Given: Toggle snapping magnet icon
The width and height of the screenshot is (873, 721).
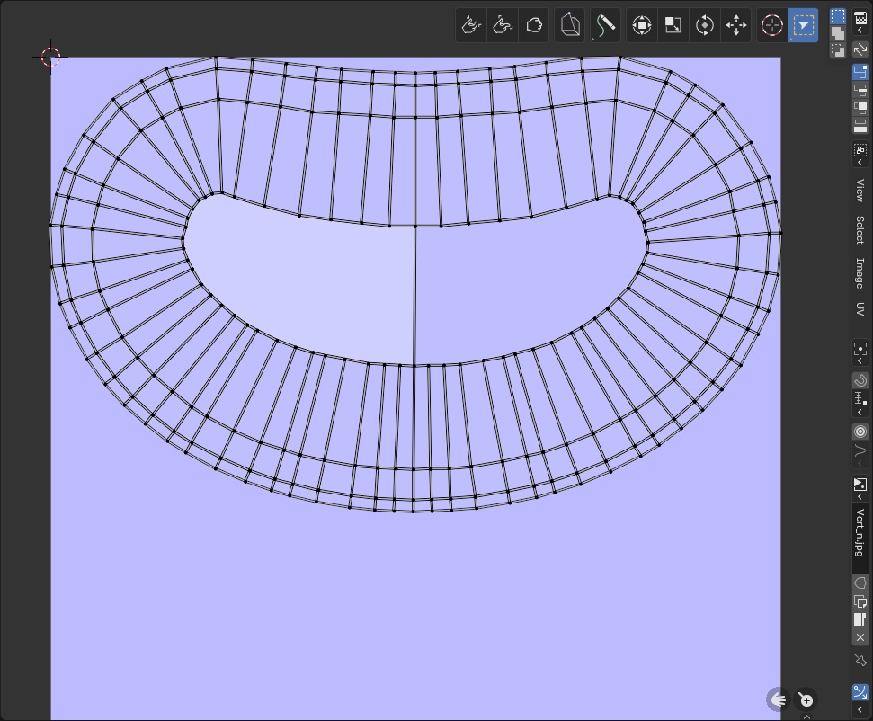Looking at the screenshot, I should tap(860, 380).
